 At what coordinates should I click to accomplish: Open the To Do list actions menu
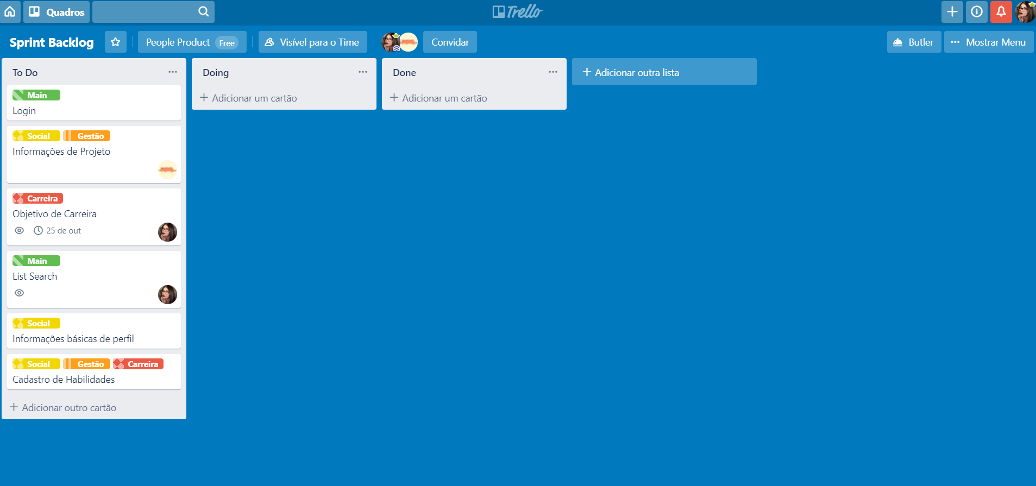(173, 72)
